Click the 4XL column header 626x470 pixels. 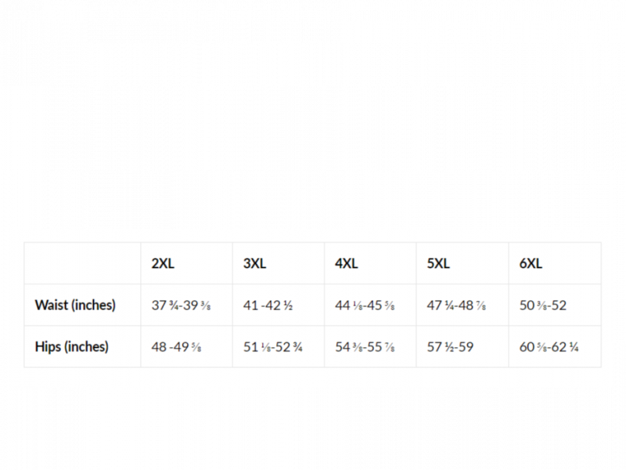click(x=347, y=263)
